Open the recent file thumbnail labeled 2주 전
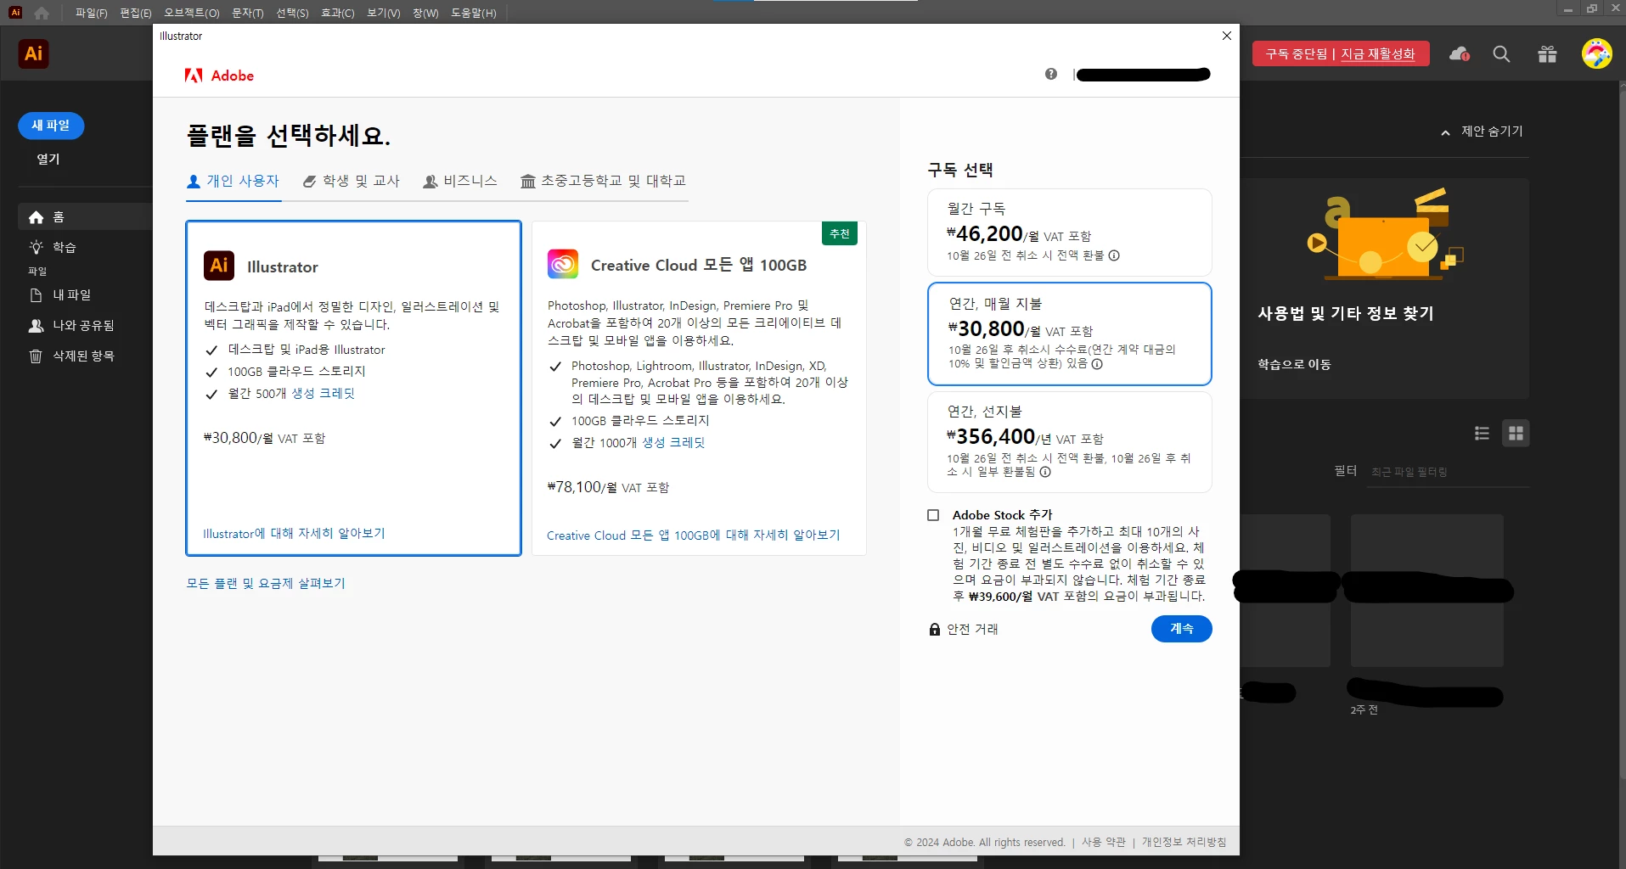1626x869 pixels. 1426,591
